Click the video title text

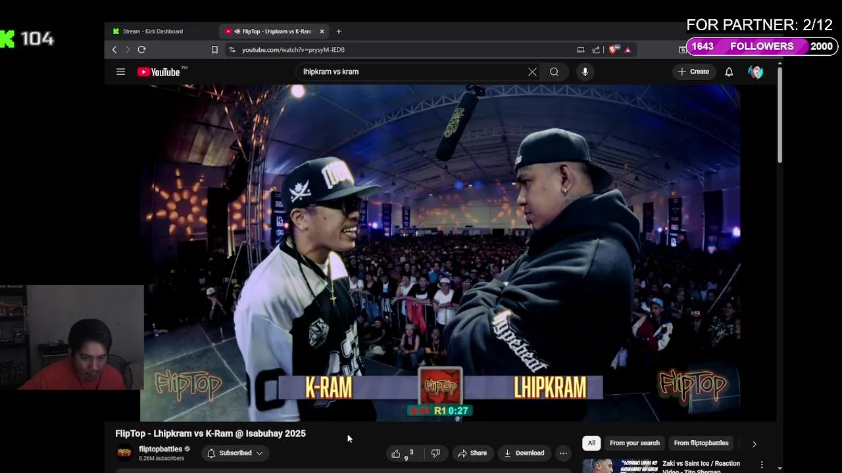click(x=210, y=434)
